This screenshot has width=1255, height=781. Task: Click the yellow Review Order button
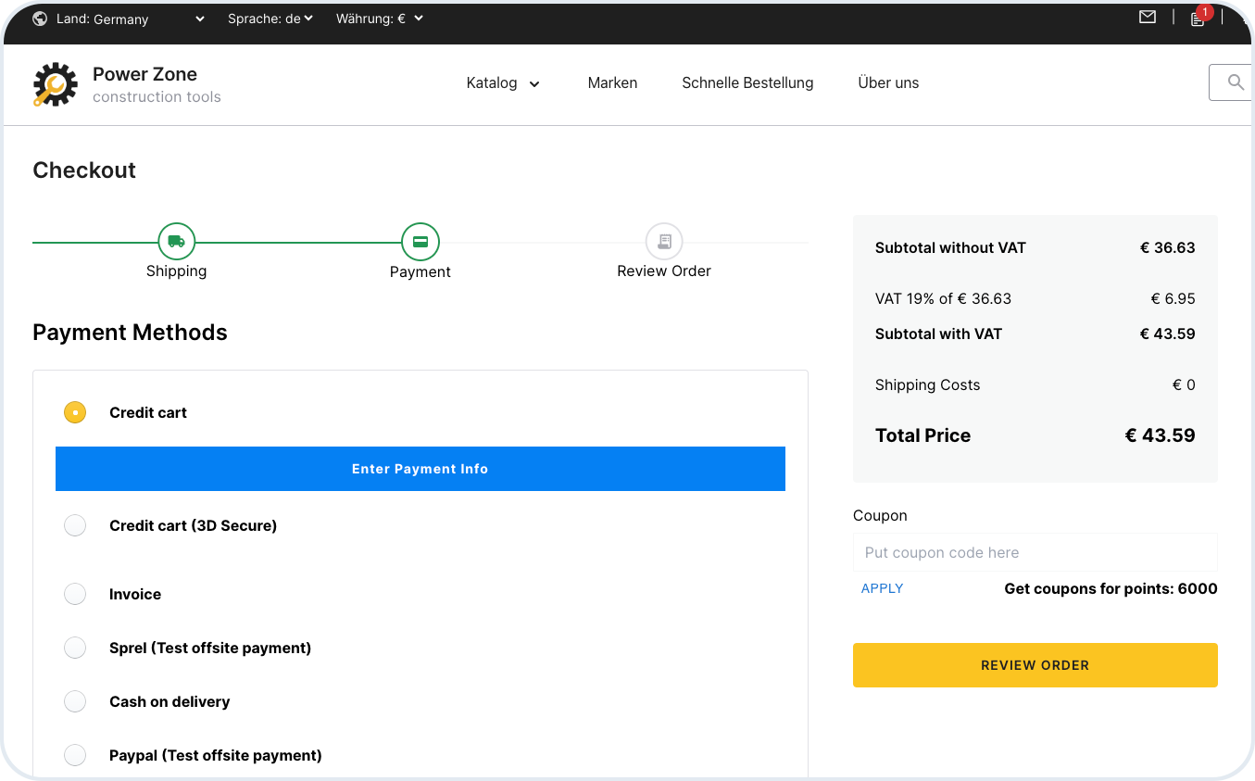point(1035,665)
